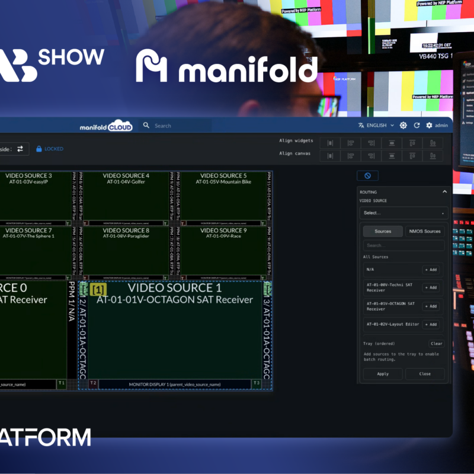Click the T2 tally marker on monitor display
This screenshot has height=474, width=474.
click(93, 384)
